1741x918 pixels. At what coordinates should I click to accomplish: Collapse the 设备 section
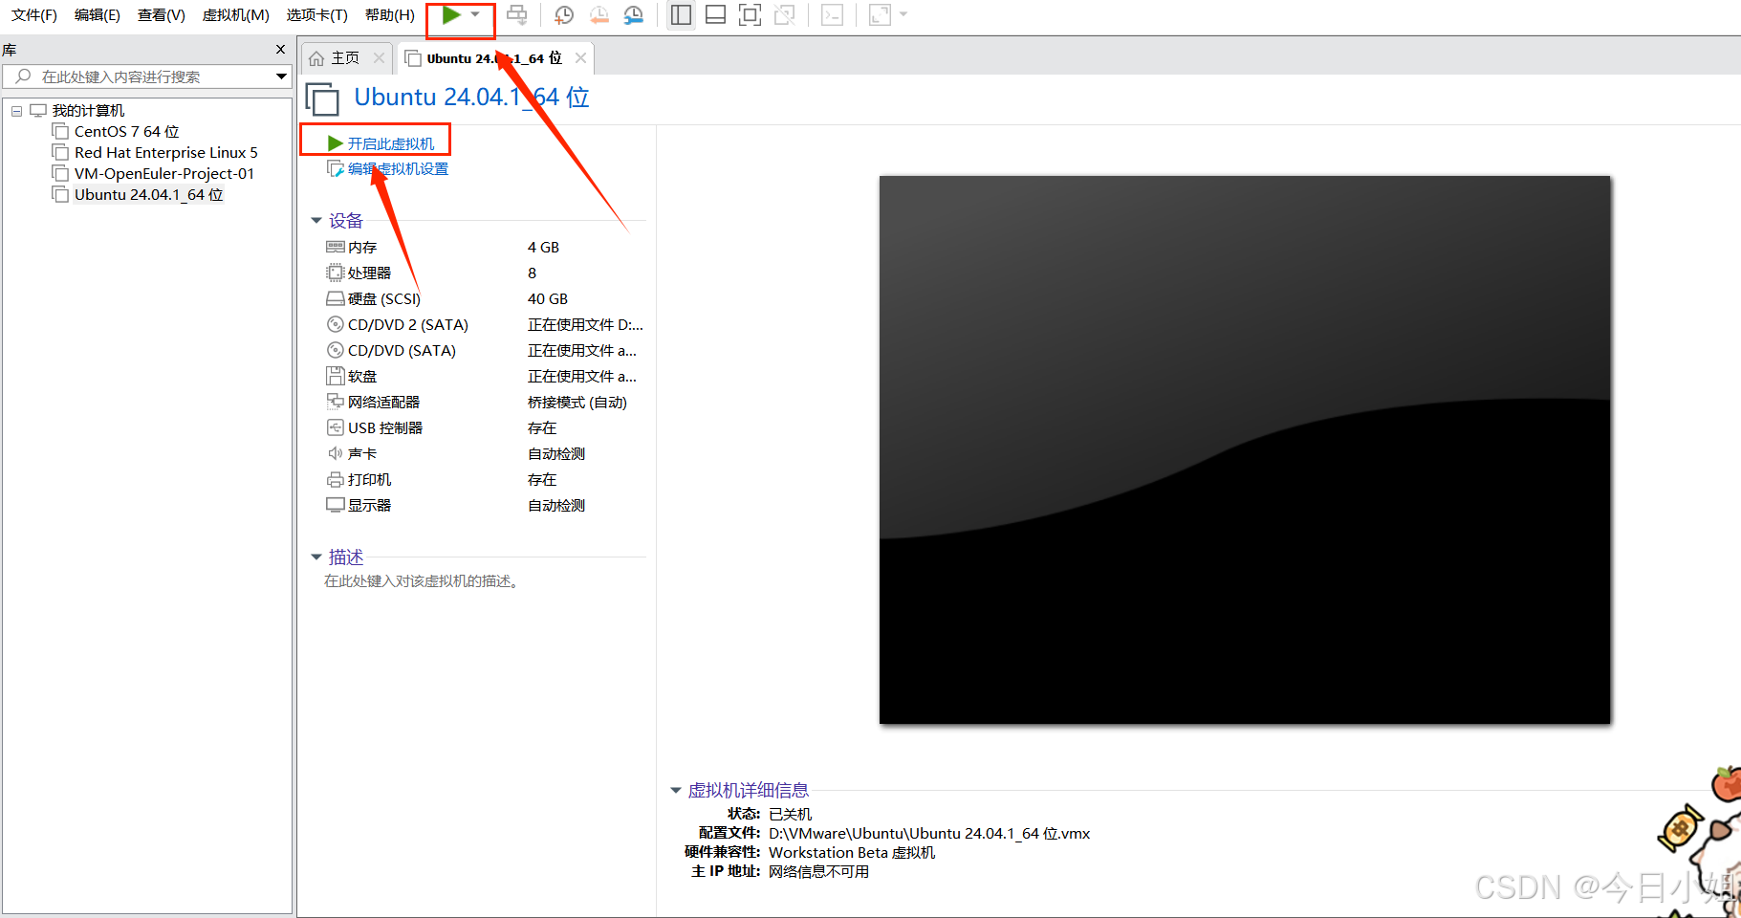pos(316,220)
